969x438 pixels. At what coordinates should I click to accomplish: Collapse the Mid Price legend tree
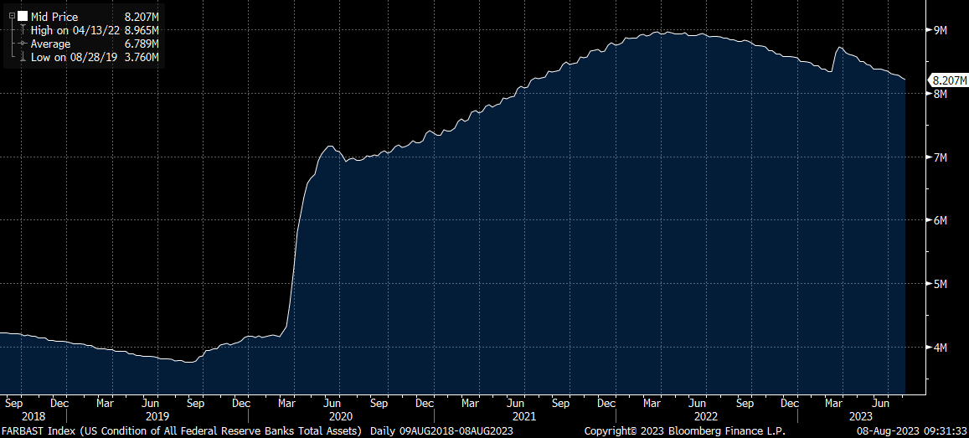tap(12, 17)
